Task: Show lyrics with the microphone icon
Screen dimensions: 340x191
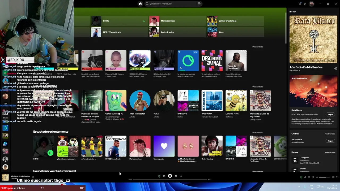Action: [x=305, y=177]
